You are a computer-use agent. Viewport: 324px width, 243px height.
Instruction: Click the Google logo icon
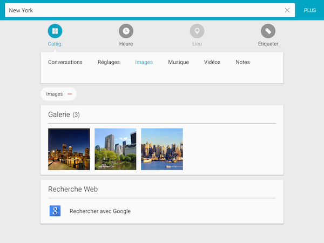(55, 211)
